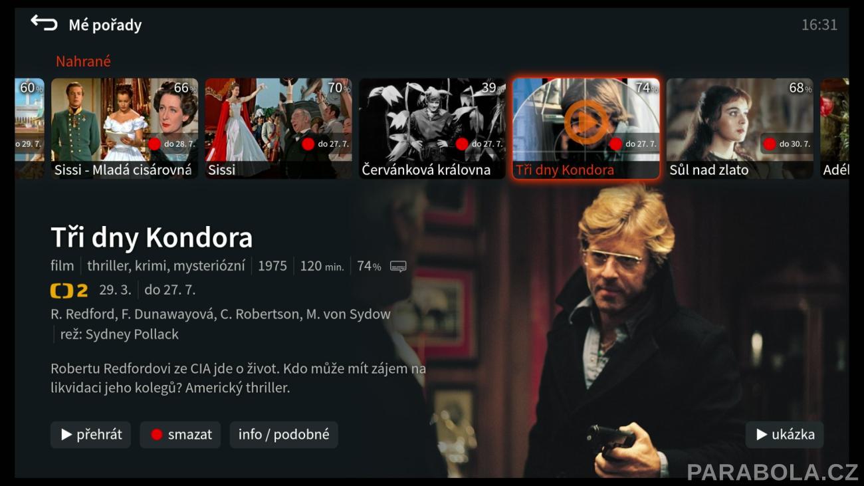This screenshot has width=864, height=486.
Task: Select Sůl nad zlato thumbnail
Action: (740, 128)
